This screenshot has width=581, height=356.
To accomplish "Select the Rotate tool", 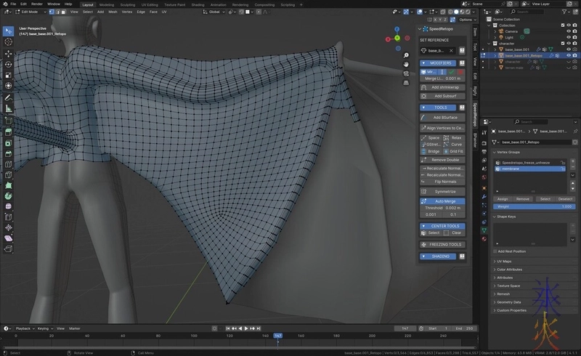I will coord(8,64).
